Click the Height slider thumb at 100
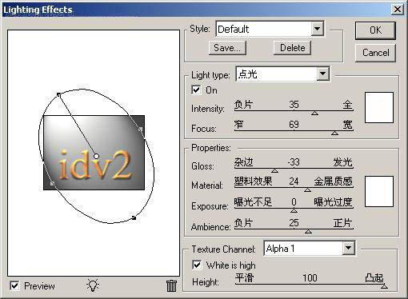Image resolution: width=408 pixels, height=299 pixels. (x=384, y=286)
